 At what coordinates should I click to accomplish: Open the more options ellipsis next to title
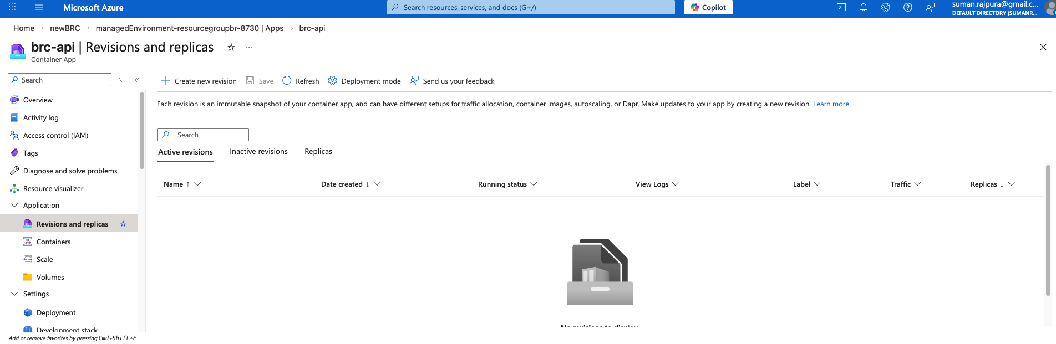pos(249,48)
